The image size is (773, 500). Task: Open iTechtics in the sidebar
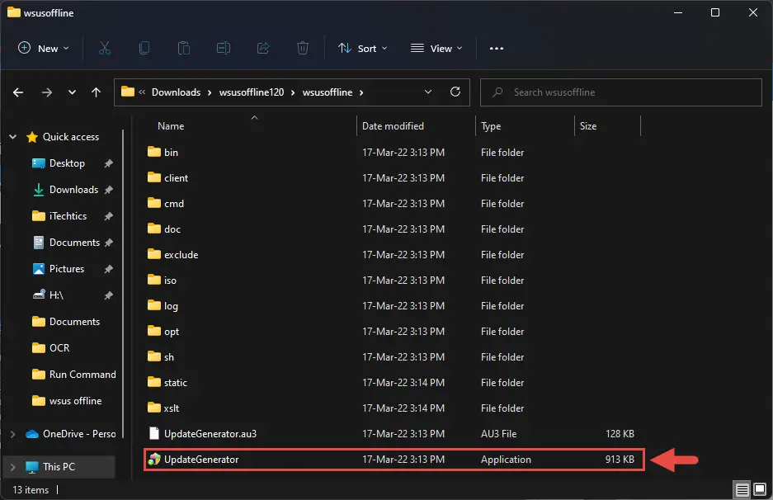[68, 216]
